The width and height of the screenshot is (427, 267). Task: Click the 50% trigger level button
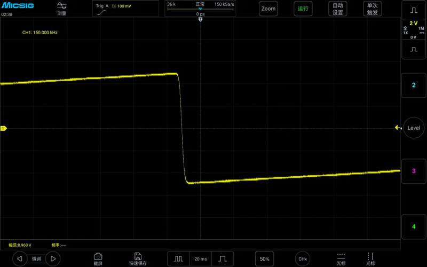click(264, 259)
